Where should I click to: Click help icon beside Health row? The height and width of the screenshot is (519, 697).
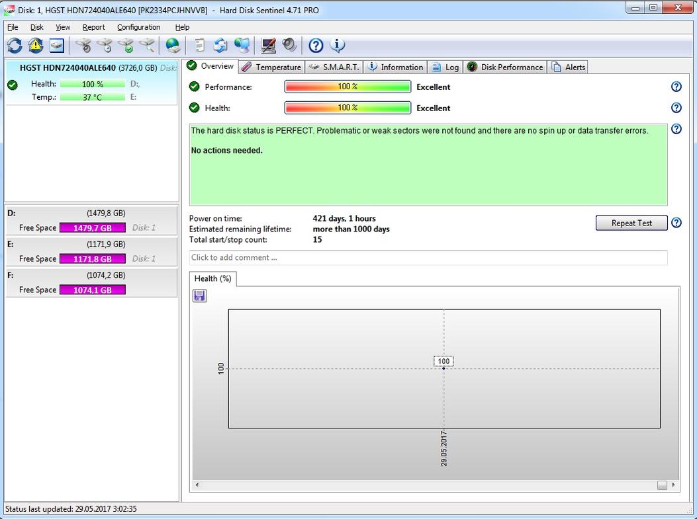click(x=676, y=108)
